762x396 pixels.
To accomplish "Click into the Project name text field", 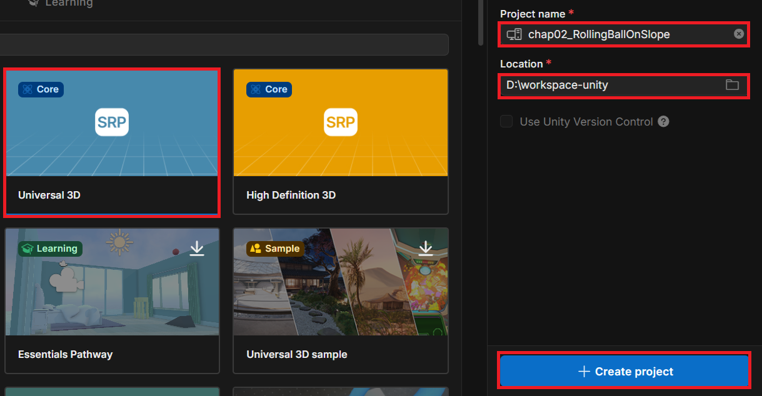I will point(624,34).
